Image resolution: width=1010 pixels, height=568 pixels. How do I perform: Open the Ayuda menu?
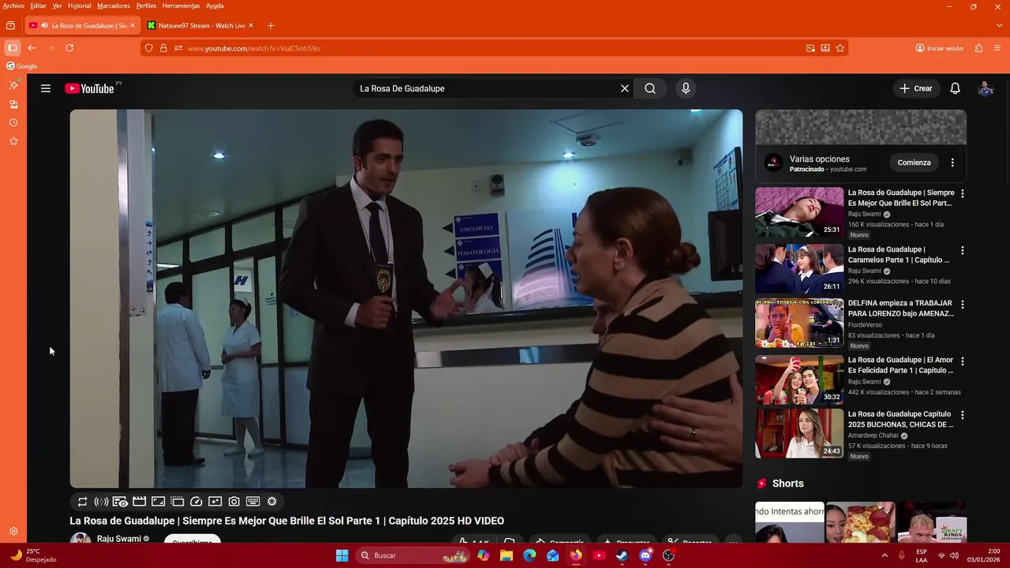(215, 6)
